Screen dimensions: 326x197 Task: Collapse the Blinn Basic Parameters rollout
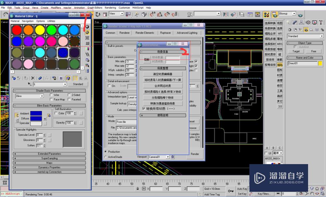(x=15, y=106)
